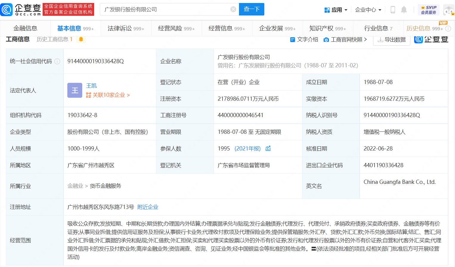Image resolution: width=455 pixels, height=267 pixels.
Task: Click the 股份有限公司（非上市、国有控股） enterprise type
Action: [x=108, y=132]
